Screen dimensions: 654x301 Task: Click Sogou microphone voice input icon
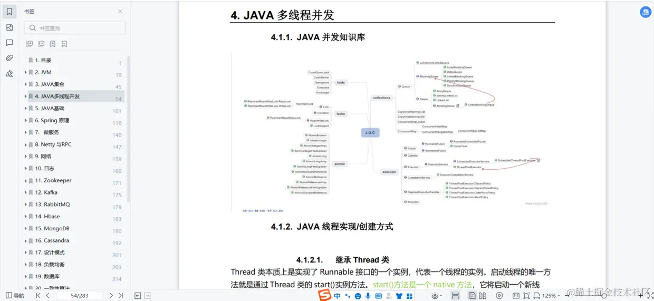[x=368, y=296]
